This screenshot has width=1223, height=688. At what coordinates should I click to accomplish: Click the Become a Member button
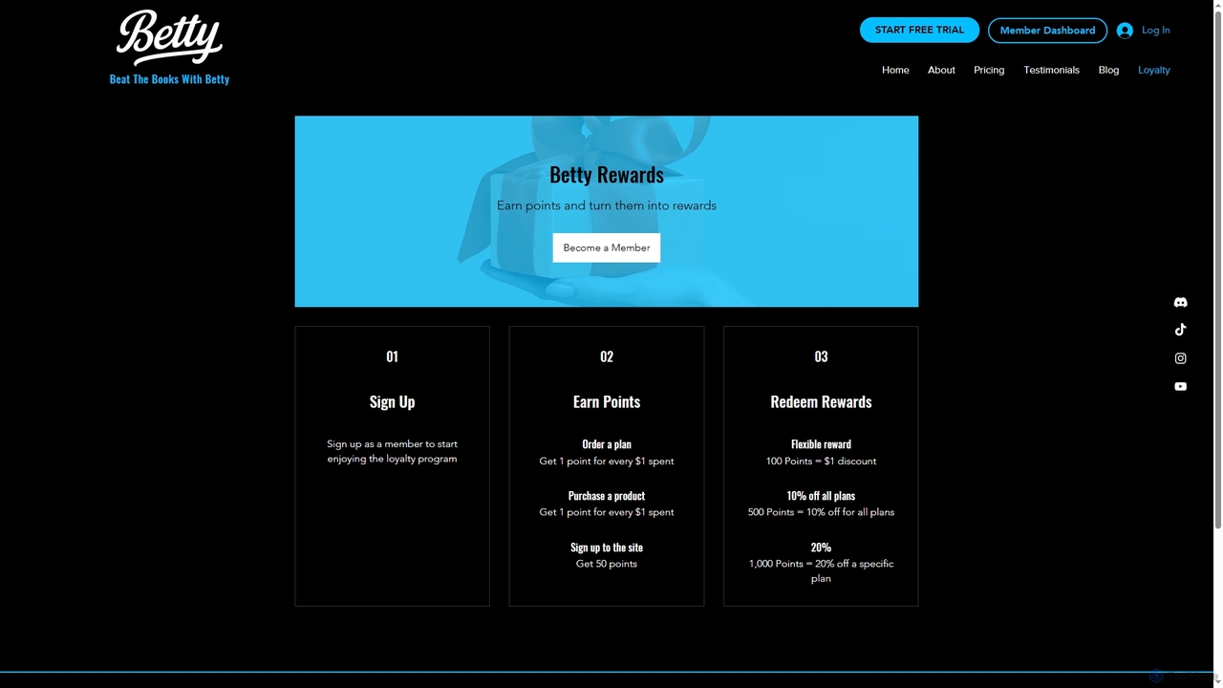click(607, 247)
